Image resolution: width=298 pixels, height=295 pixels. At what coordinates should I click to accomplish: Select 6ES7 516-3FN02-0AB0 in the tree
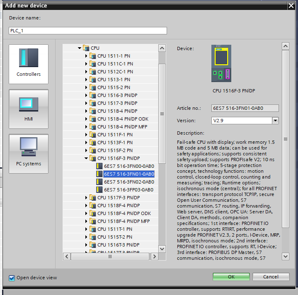pyautogui.click(x=129, y=182)
